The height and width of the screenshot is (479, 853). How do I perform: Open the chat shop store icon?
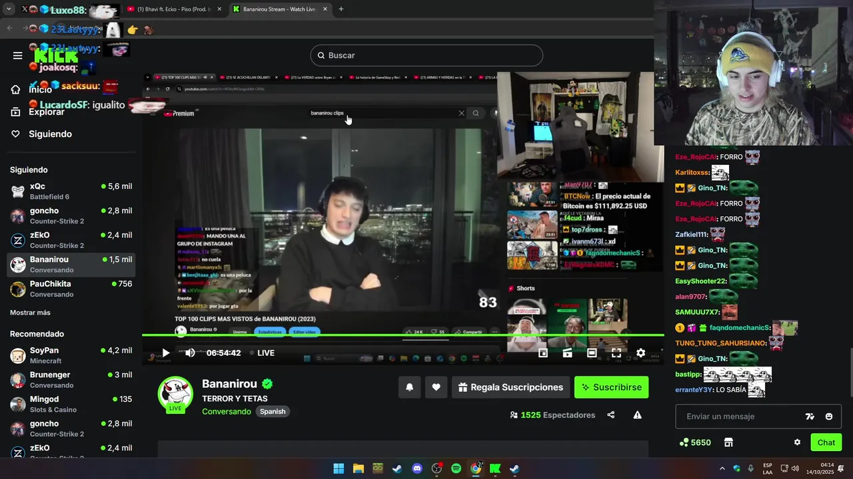pos(728,442)
